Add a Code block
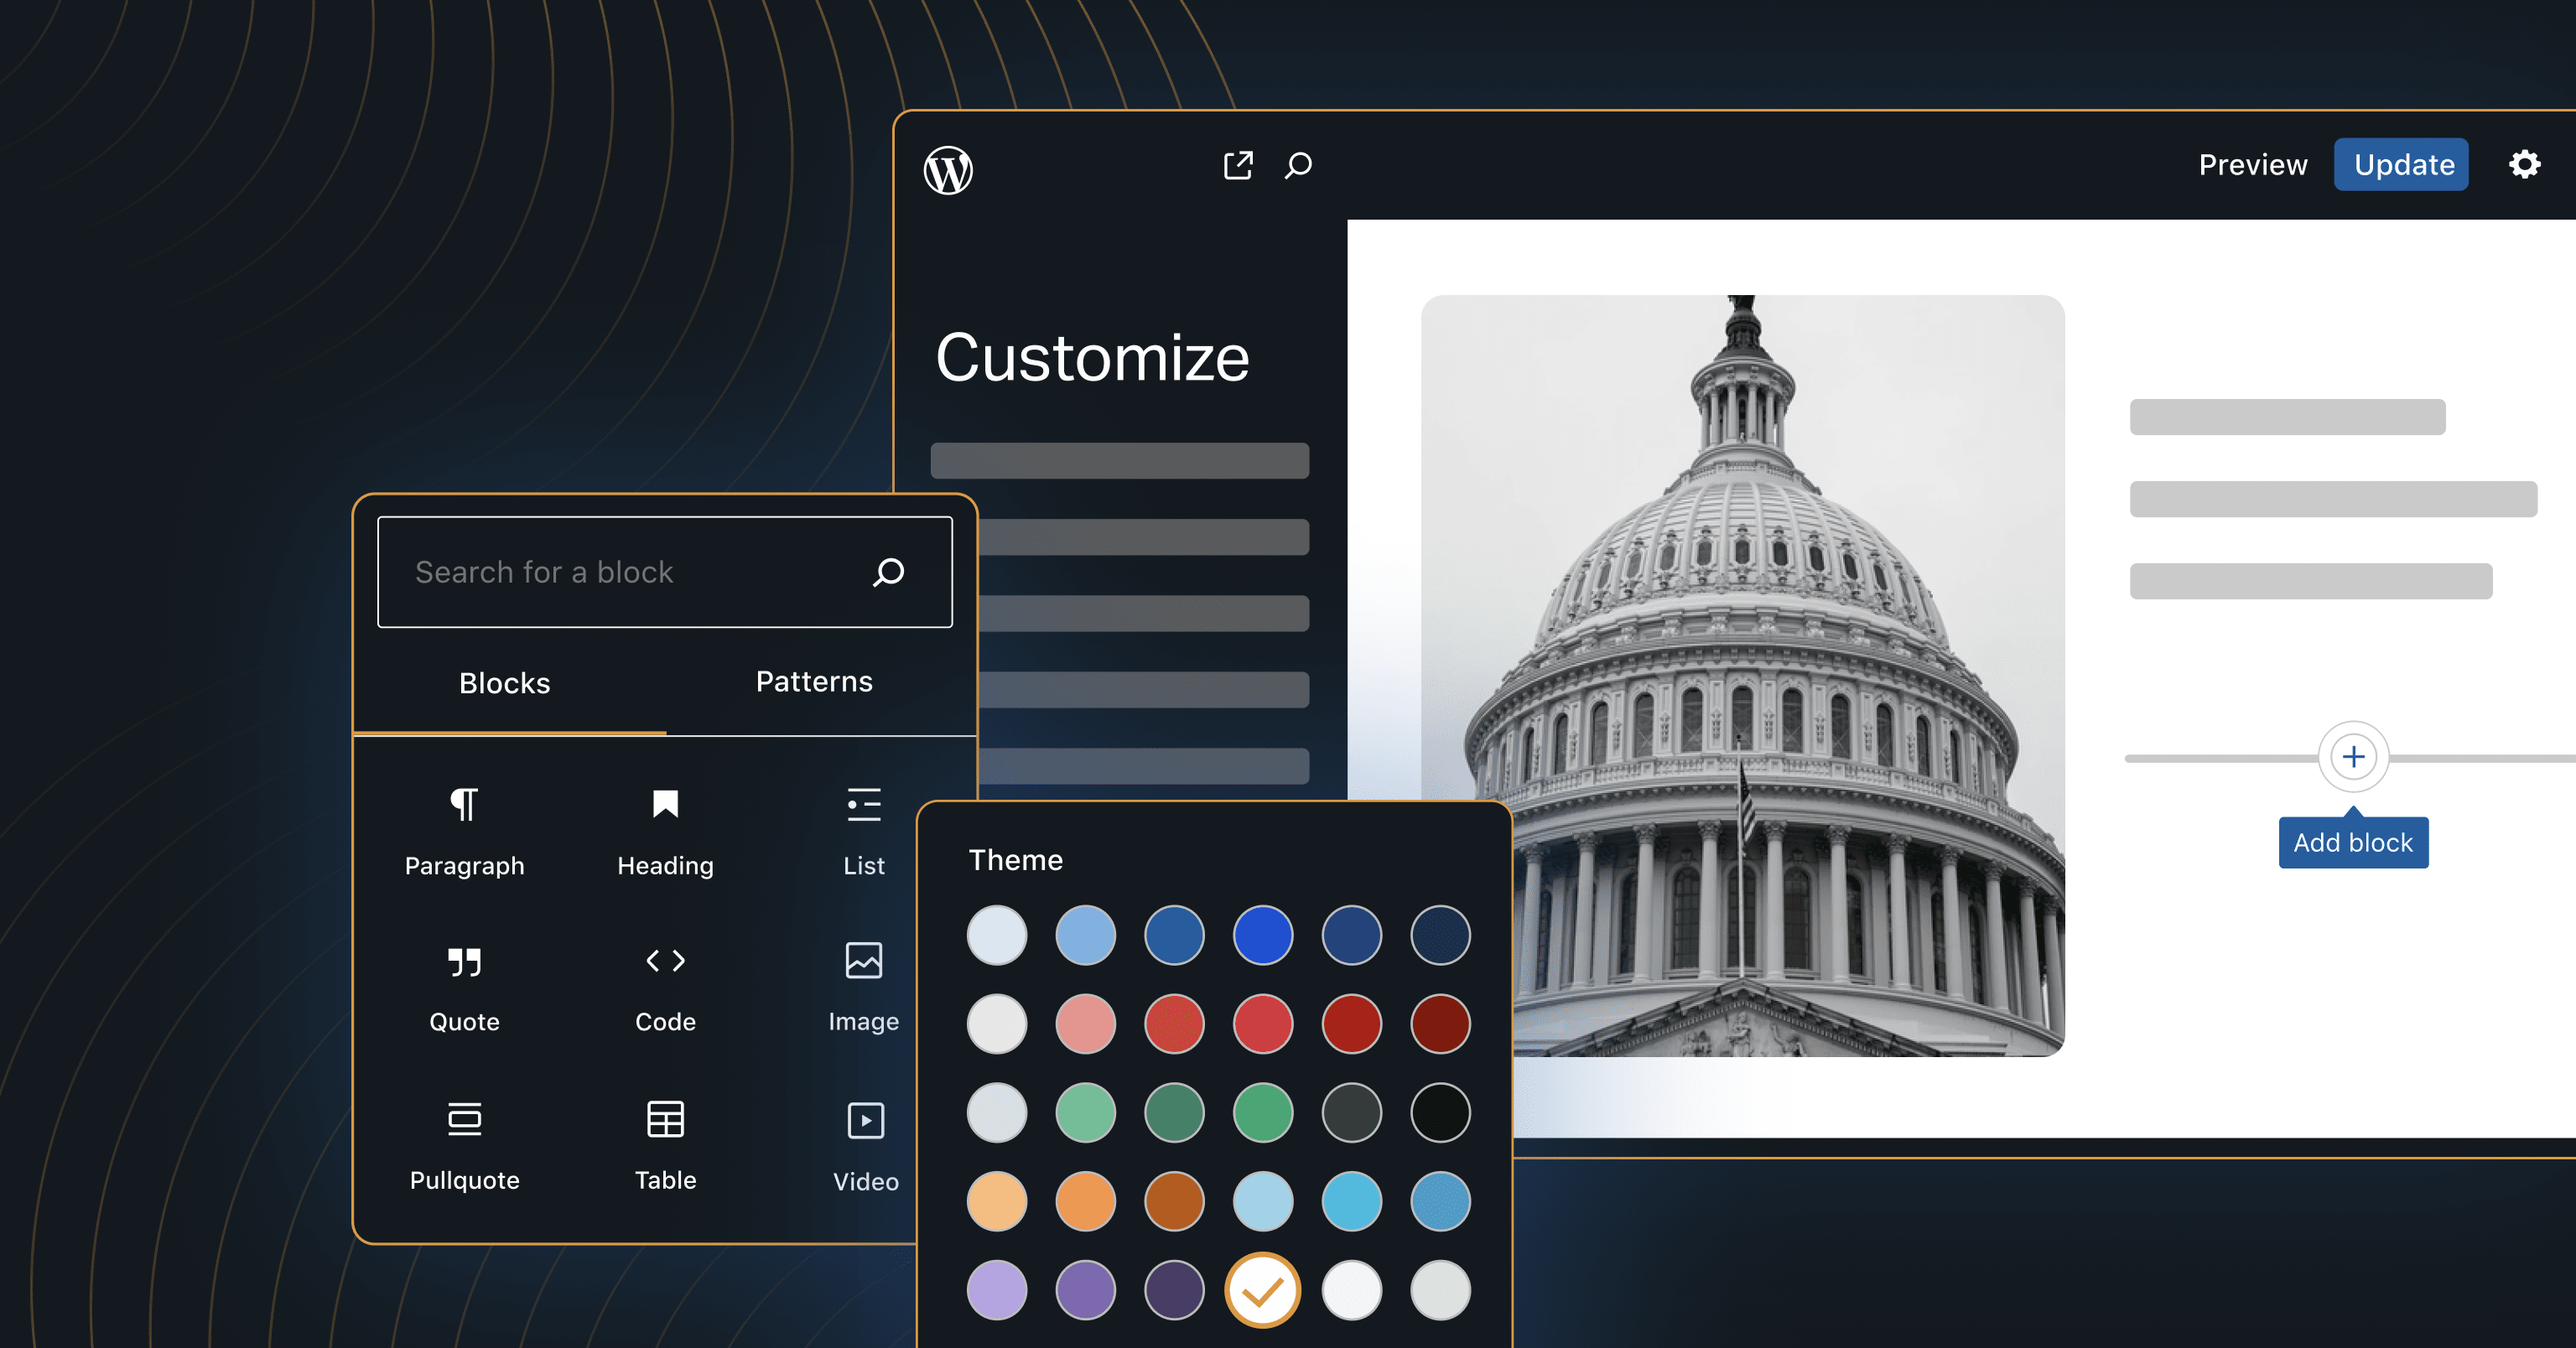Image resolution: width=2576 pixels, height=1348 pixels. tap(665, 987)
